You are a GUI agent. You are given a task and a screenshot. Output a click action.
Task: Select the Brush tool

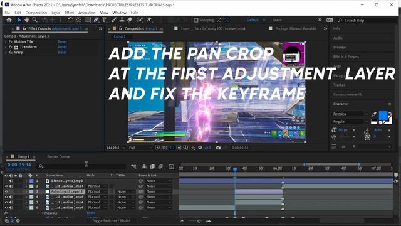click(114, 19)
